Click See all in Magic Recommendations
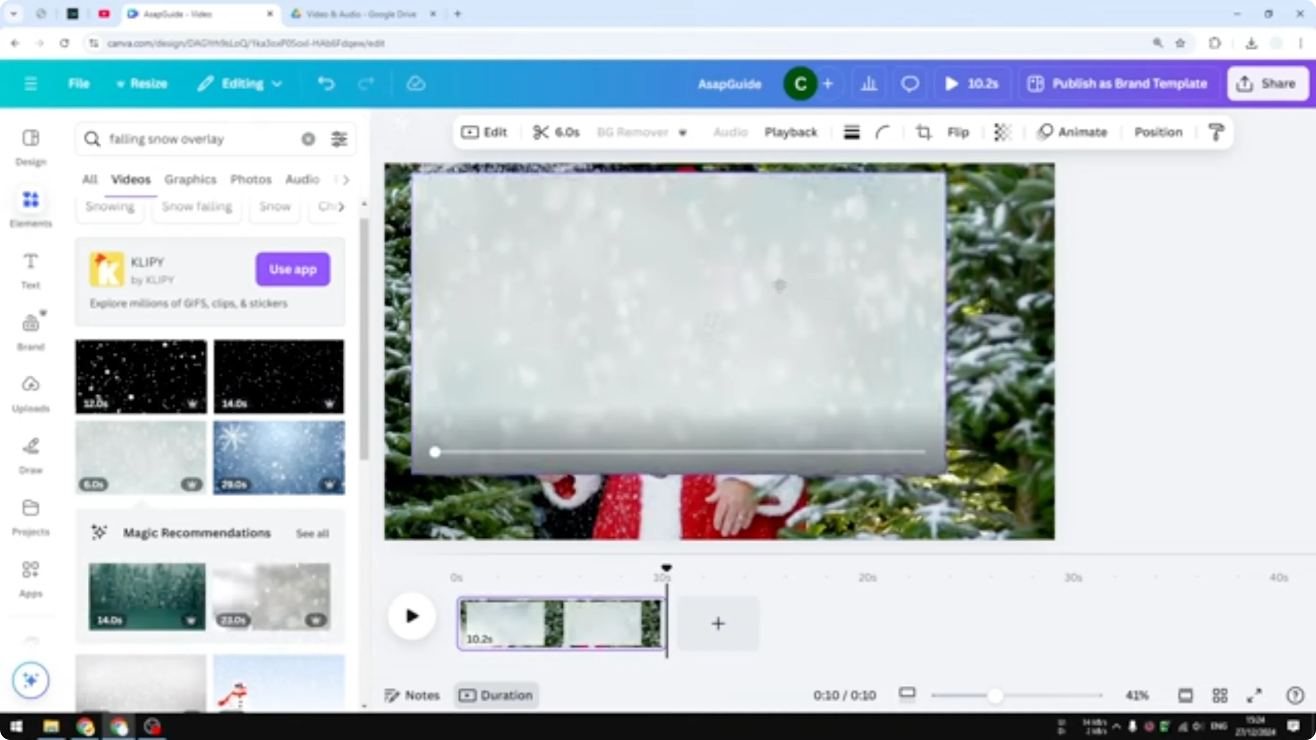 (312, 533)
